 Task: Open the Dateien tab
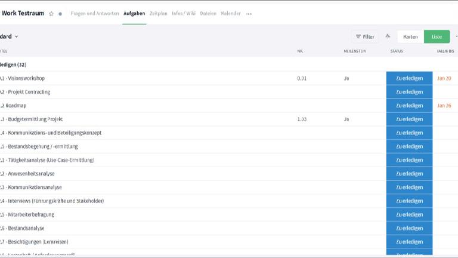click(x=208, y=13)
